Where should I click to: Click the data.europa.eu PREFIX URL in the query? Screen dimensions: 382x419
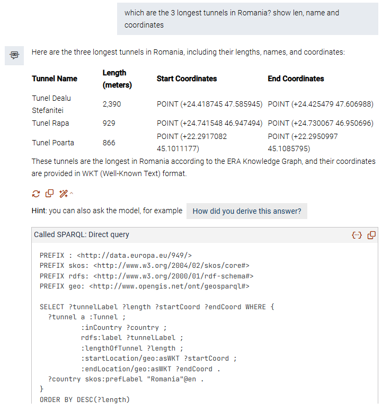(135, 256)
